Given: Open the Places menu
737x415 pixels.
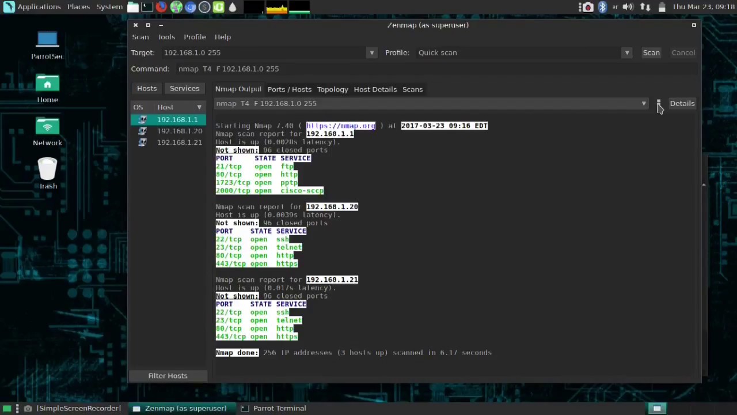Looking at the screenshot, I should point(78,7).
